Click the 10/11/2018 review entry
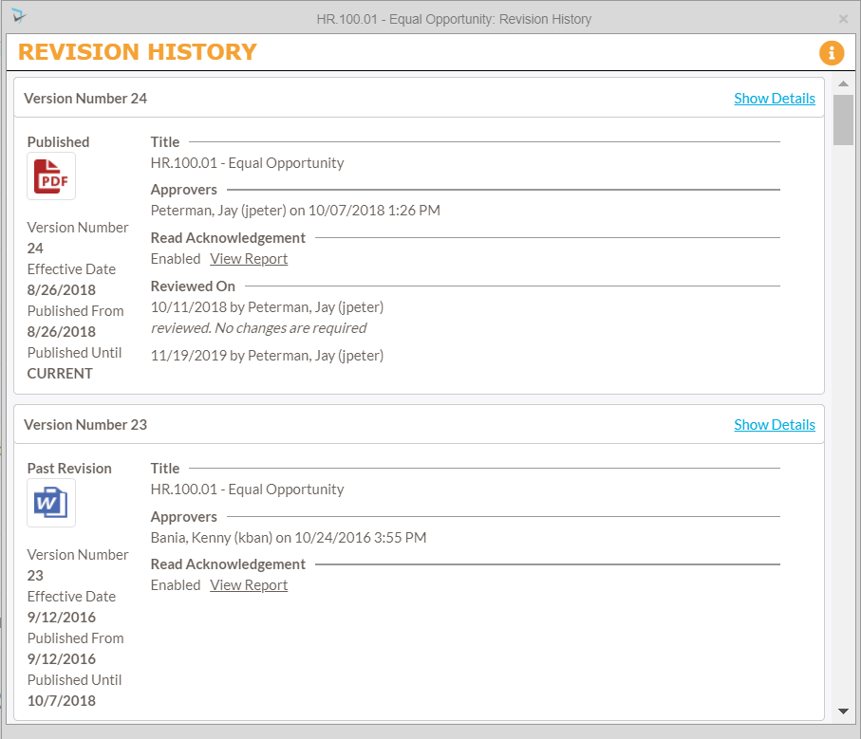 [x=267, y=306]
